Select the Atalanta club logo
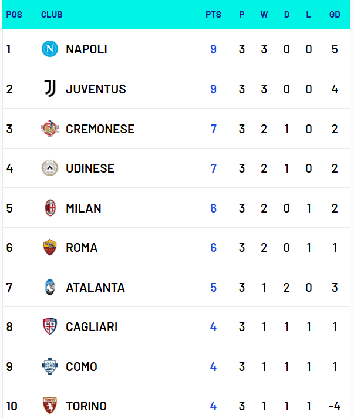 pyautogui.click(x=50, y=287)
